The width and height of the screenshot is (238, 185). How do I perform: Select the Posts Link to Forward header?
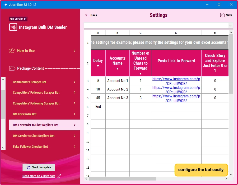point(176,63)
